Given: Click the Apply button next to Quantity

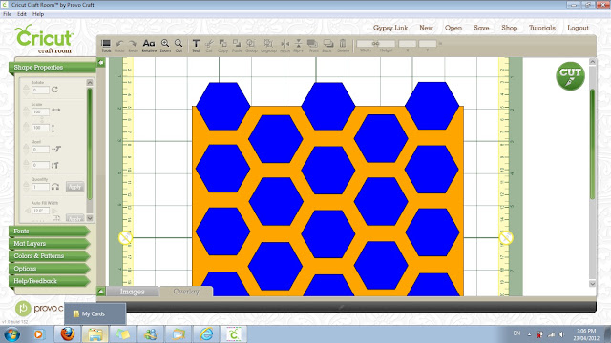Looking at the screenshot, I should [x=74, y=187].
